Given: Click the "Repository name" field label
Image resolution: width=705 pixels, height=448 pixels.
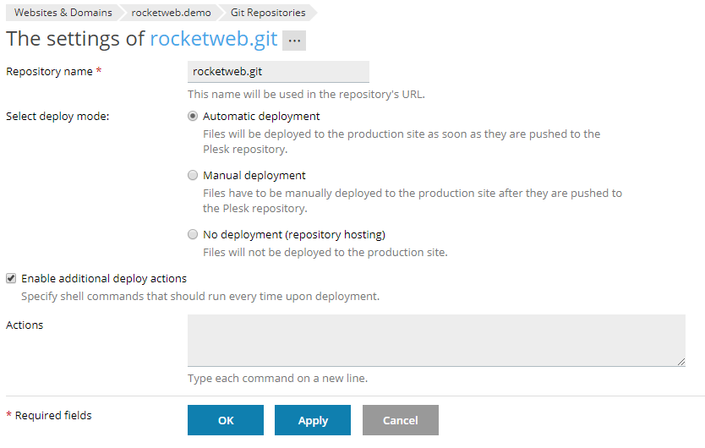Looking at the screenshot, I should click(49, 72).
